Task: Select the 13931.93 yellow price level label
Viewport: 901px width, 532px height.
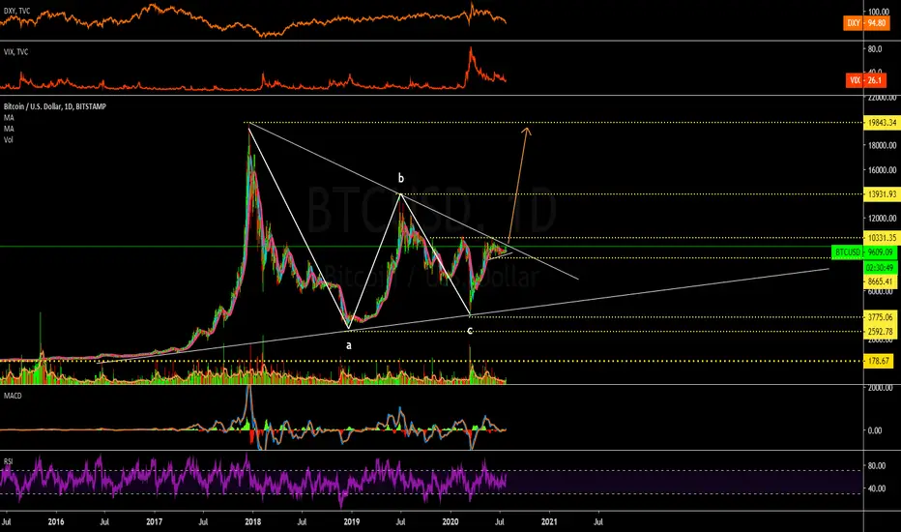Action: point(882,194)
